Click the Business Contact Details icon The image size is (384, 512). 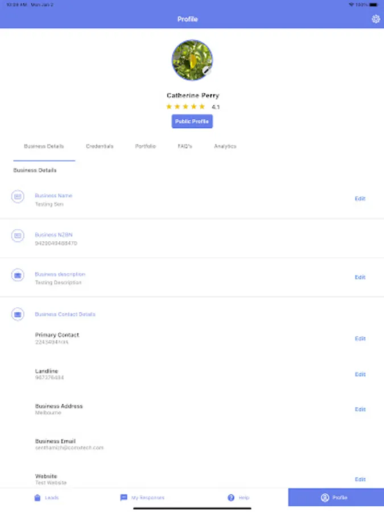(18, 314)
